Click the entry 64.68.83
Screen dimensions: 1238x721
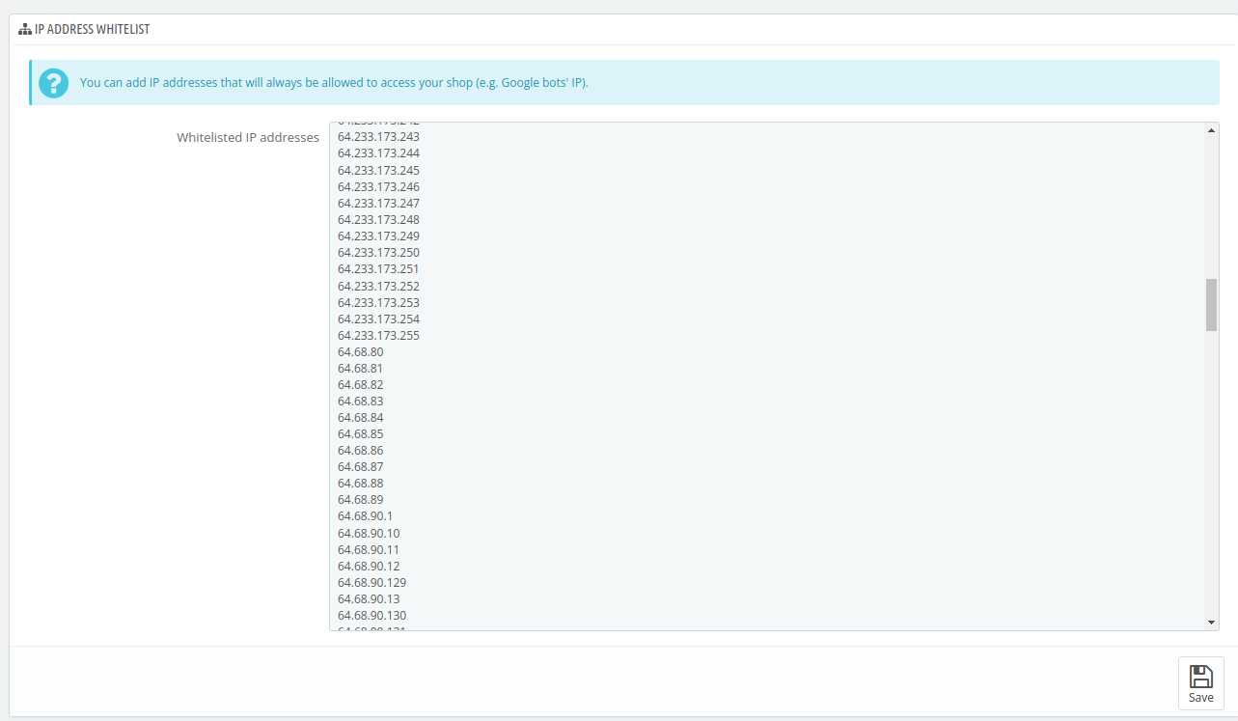[x=360, y=401]
